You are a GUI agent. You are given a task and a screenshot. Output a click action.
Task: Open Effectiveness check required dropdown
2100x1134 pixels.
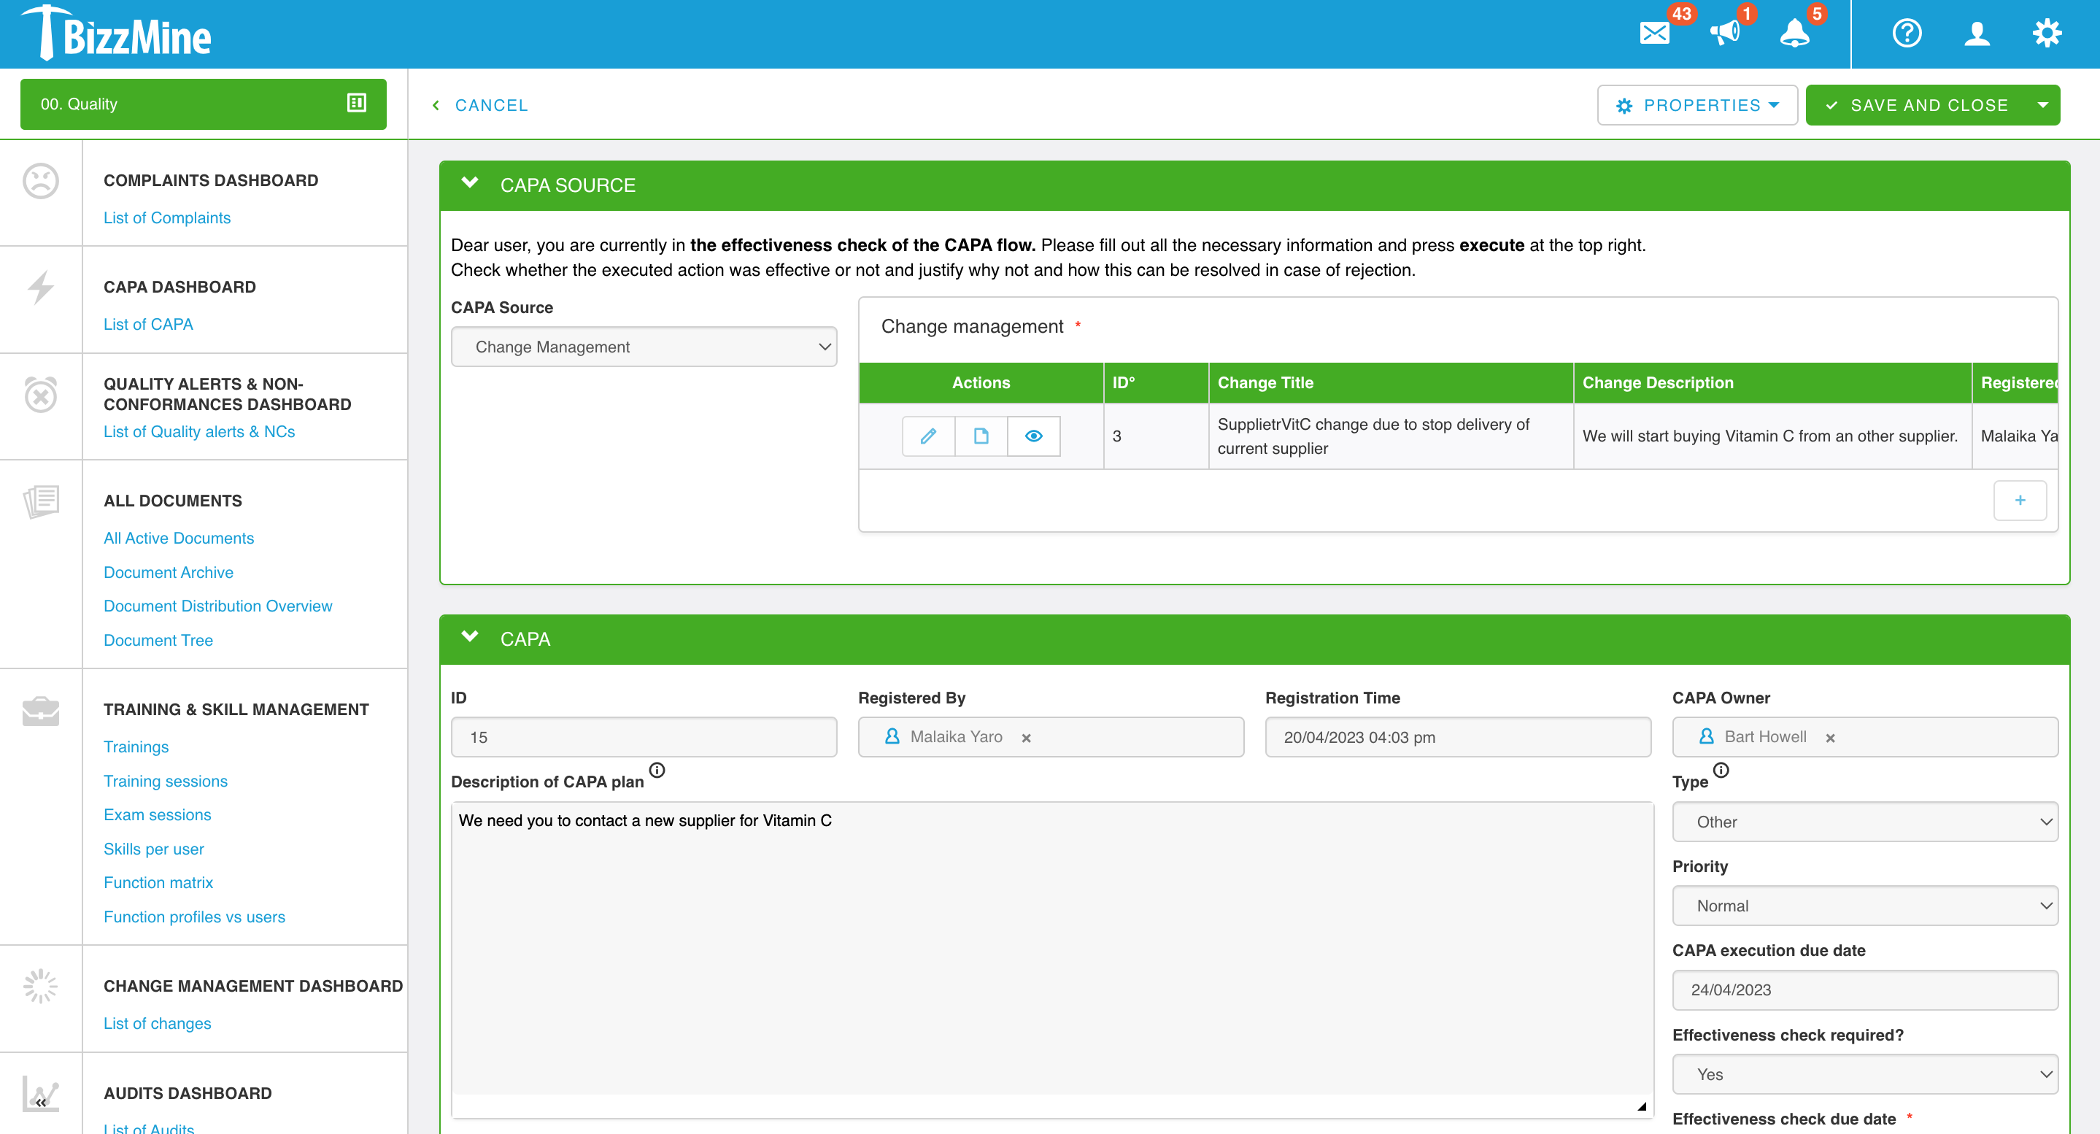tap(1864, 1074)
